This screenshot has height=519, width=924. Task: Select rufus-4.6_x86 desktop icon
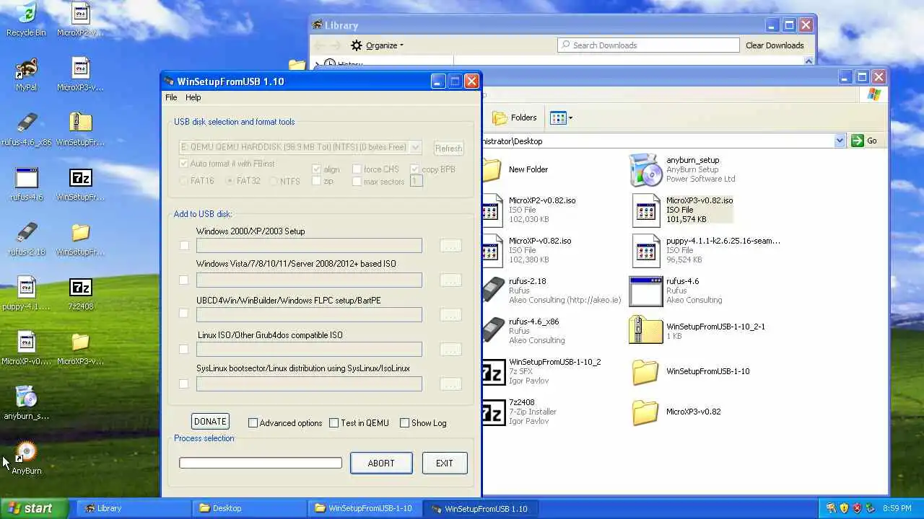point(26,124)
